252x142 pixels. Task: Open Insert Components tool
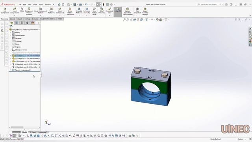pos(15,11)
